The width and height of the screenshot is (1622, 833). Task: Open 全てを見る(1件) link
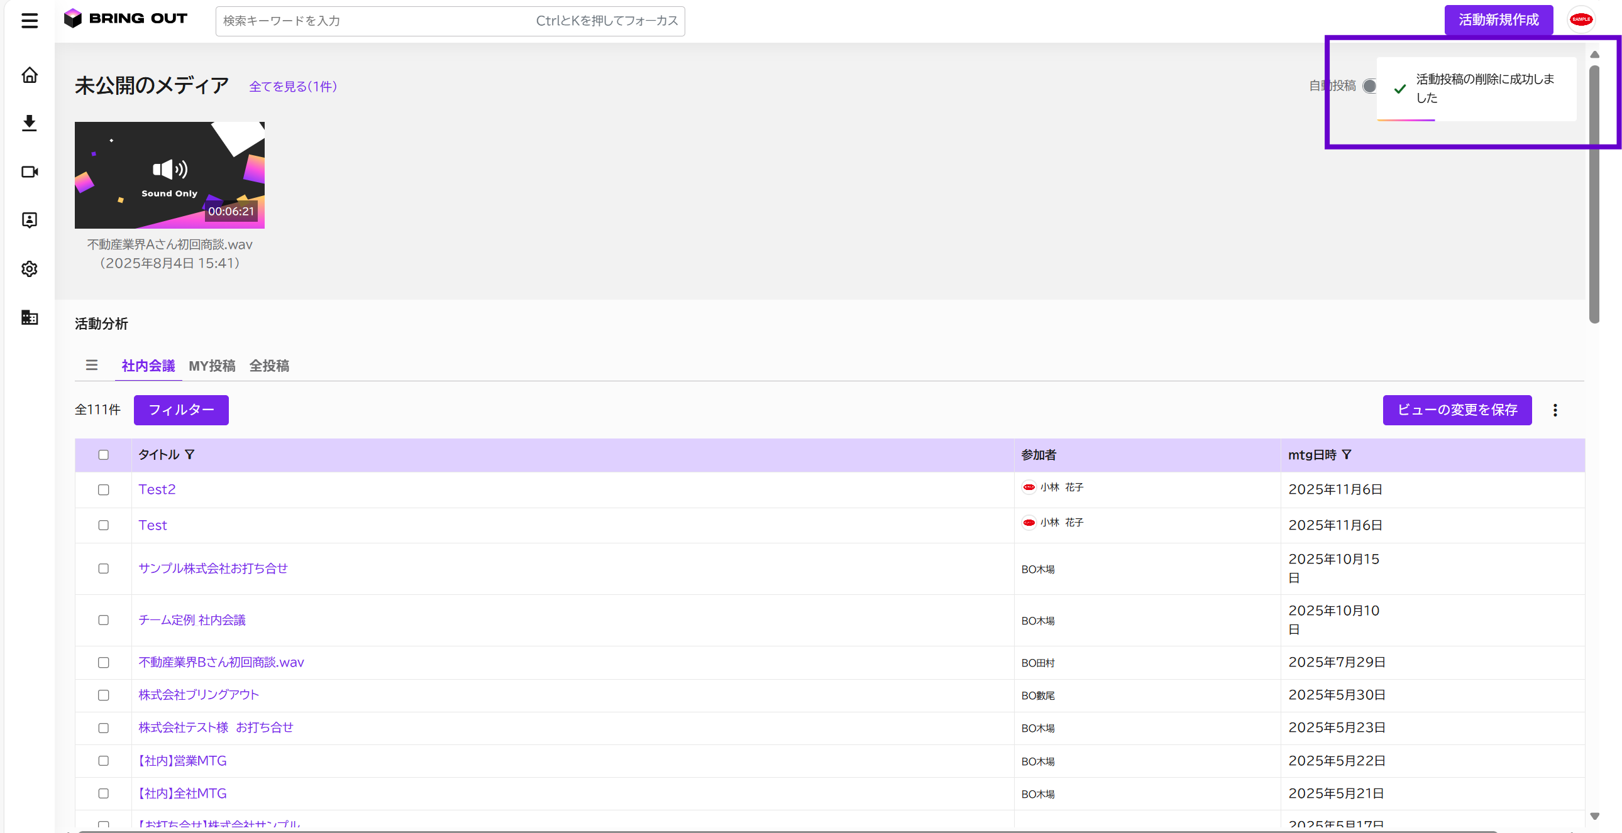tap(293, 86)
